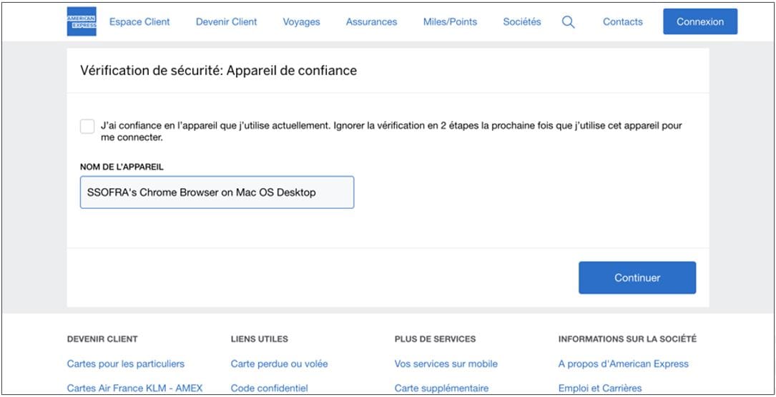Open the Sociétés menu item
Image resolution: width=776 pixels, height=397 pixels.
click(521, 22)
